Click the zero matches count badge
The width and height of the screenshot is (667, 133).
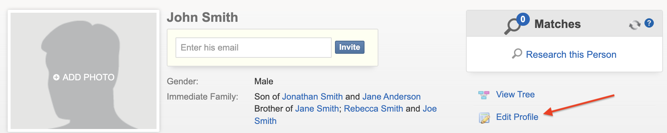coord(523,19)
